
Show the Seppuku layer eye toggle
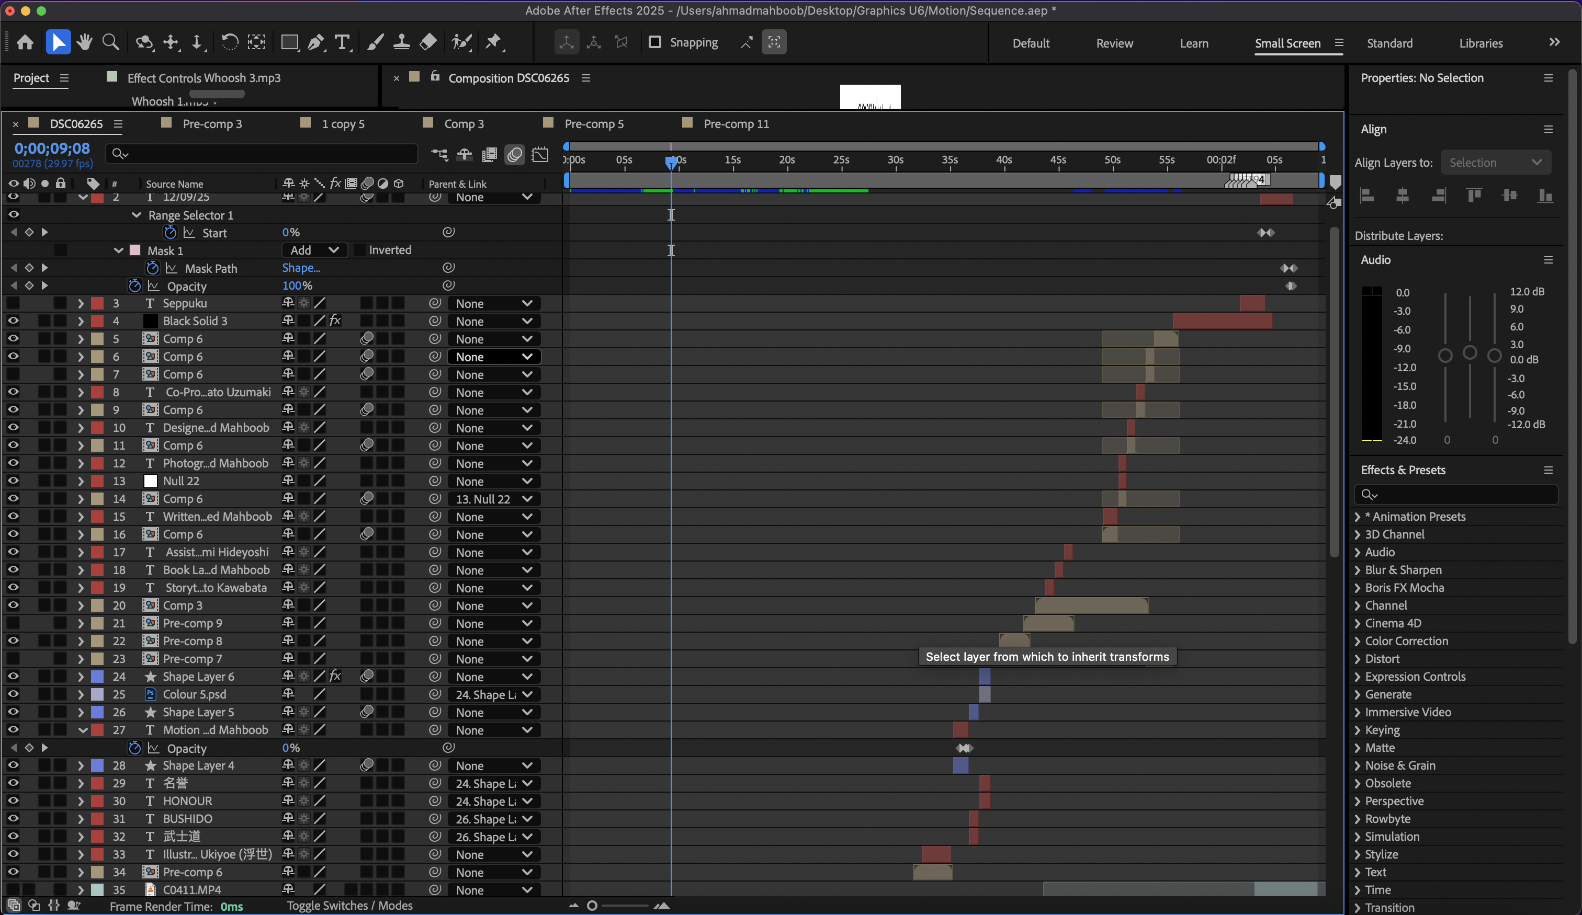point(13,303)
